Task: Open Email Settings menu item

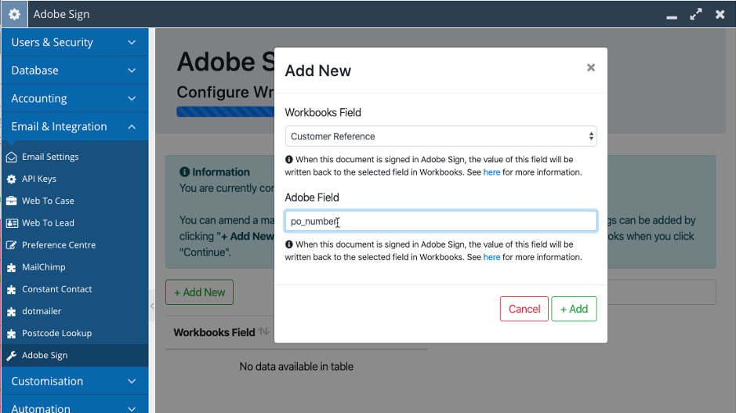Action: pos(50,158)
